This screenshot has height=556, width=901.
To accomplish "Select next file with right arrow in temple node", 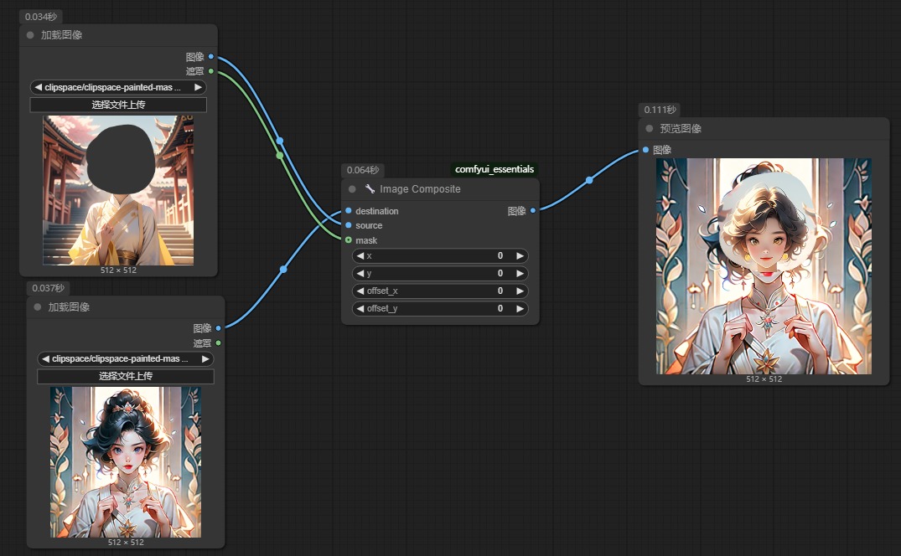I will coord(198,87).
